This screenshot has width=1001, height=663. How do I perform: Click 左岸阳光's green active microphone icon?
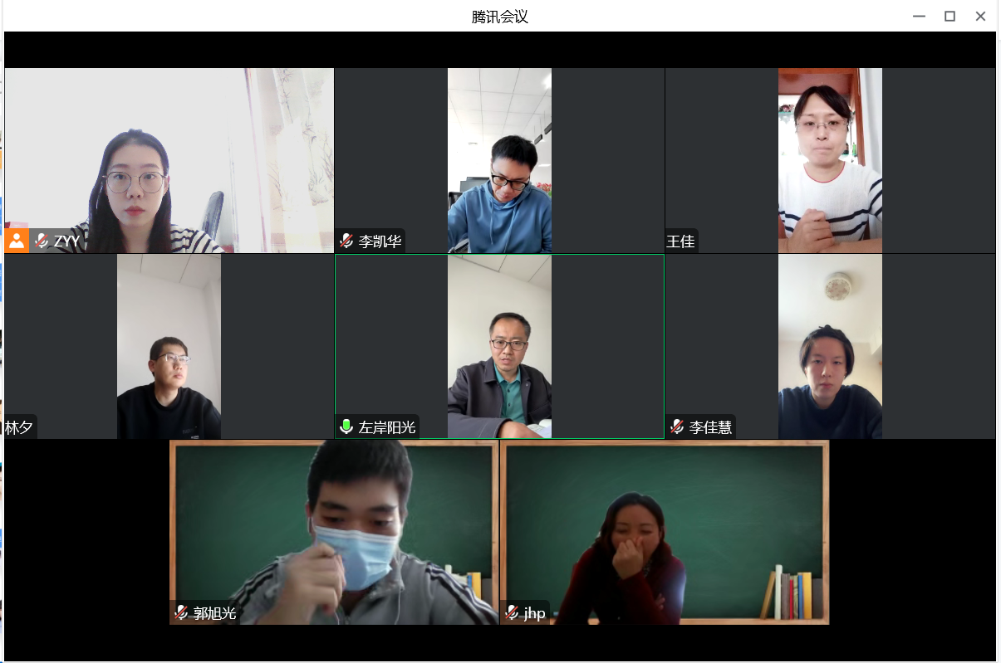click(x=346, y=427)
